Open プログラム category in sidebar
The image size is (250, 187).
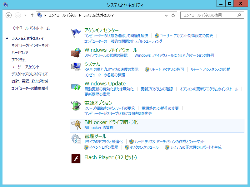(x=18, y=60)
